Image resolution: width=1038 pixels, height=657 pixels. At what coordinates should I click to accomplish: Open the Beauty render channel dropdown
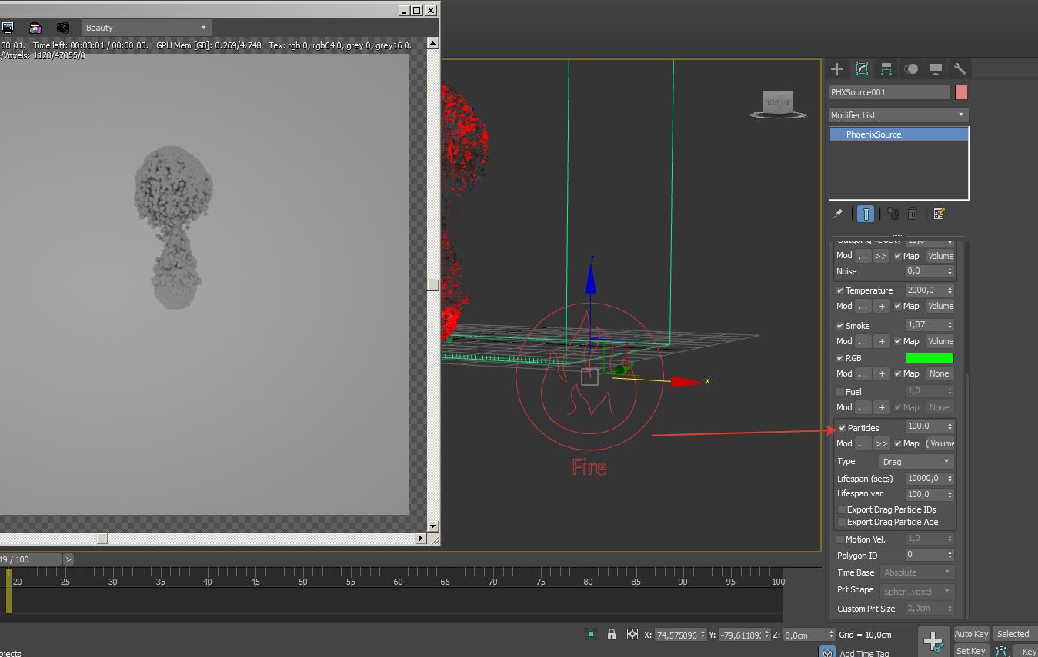[146, 28]
